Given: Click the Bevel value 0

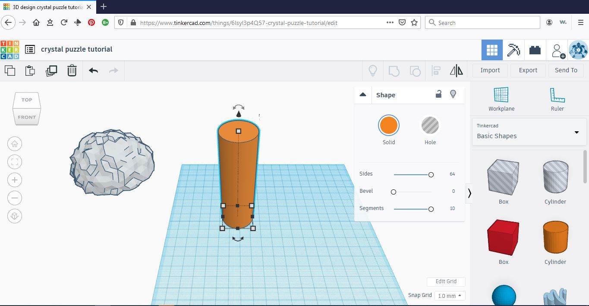Looking at the screenshot, I should [x=454, y=191].
